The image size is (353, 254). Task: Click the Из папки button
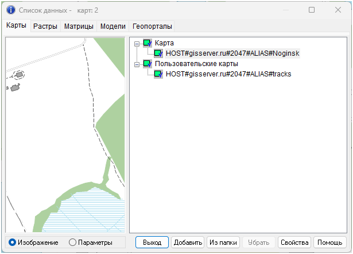[223, 243]
